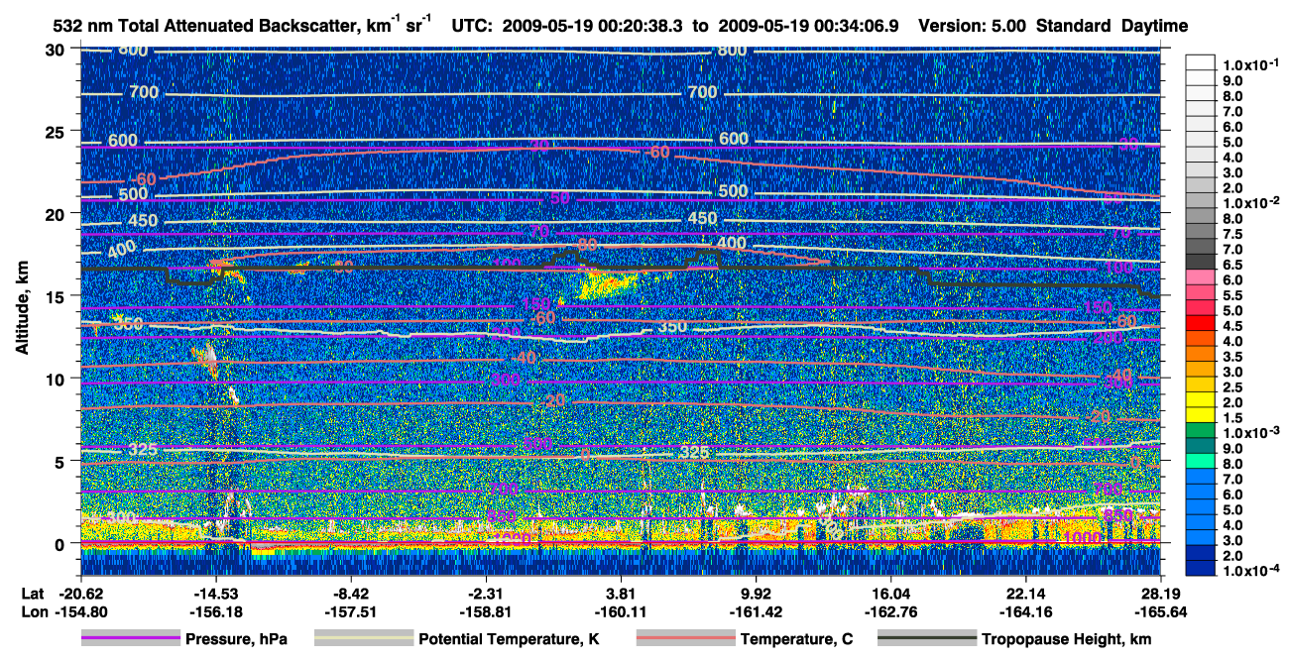The height and width of the screenshot is (661, 1289).
Task: Click longitude value -158.81
Action: point(486,611)
